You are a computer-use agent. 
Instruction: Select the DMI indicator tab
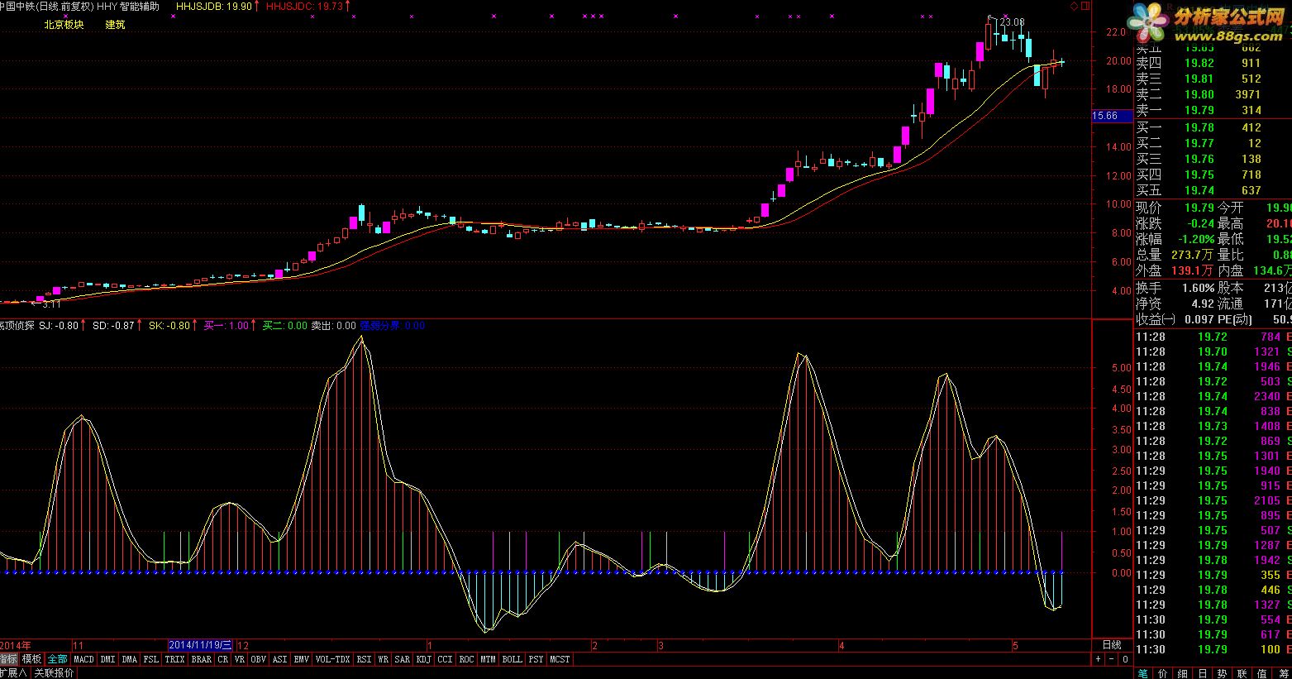108,659
